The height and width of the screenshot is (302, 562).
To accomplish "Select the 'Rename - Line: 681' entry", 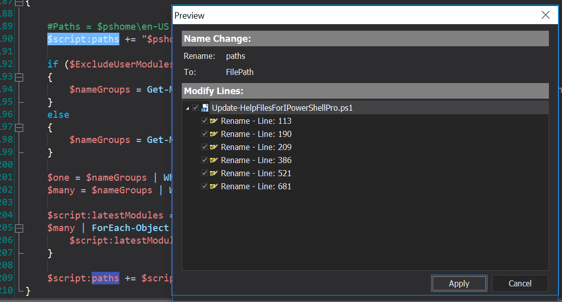I will click(256, 186).
